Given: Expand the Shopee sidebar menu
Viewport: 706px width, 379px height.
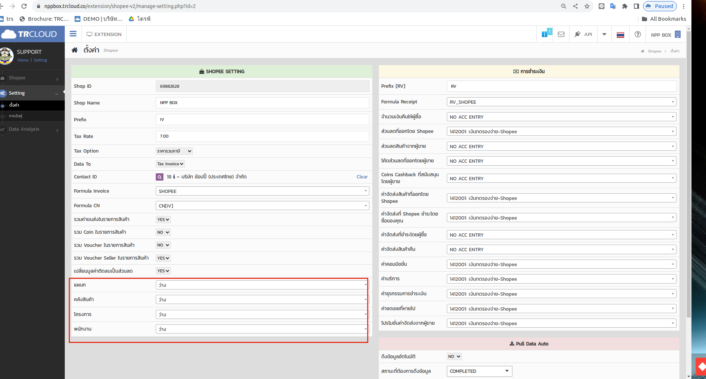Looking at the screenshot, I should 32,78.
